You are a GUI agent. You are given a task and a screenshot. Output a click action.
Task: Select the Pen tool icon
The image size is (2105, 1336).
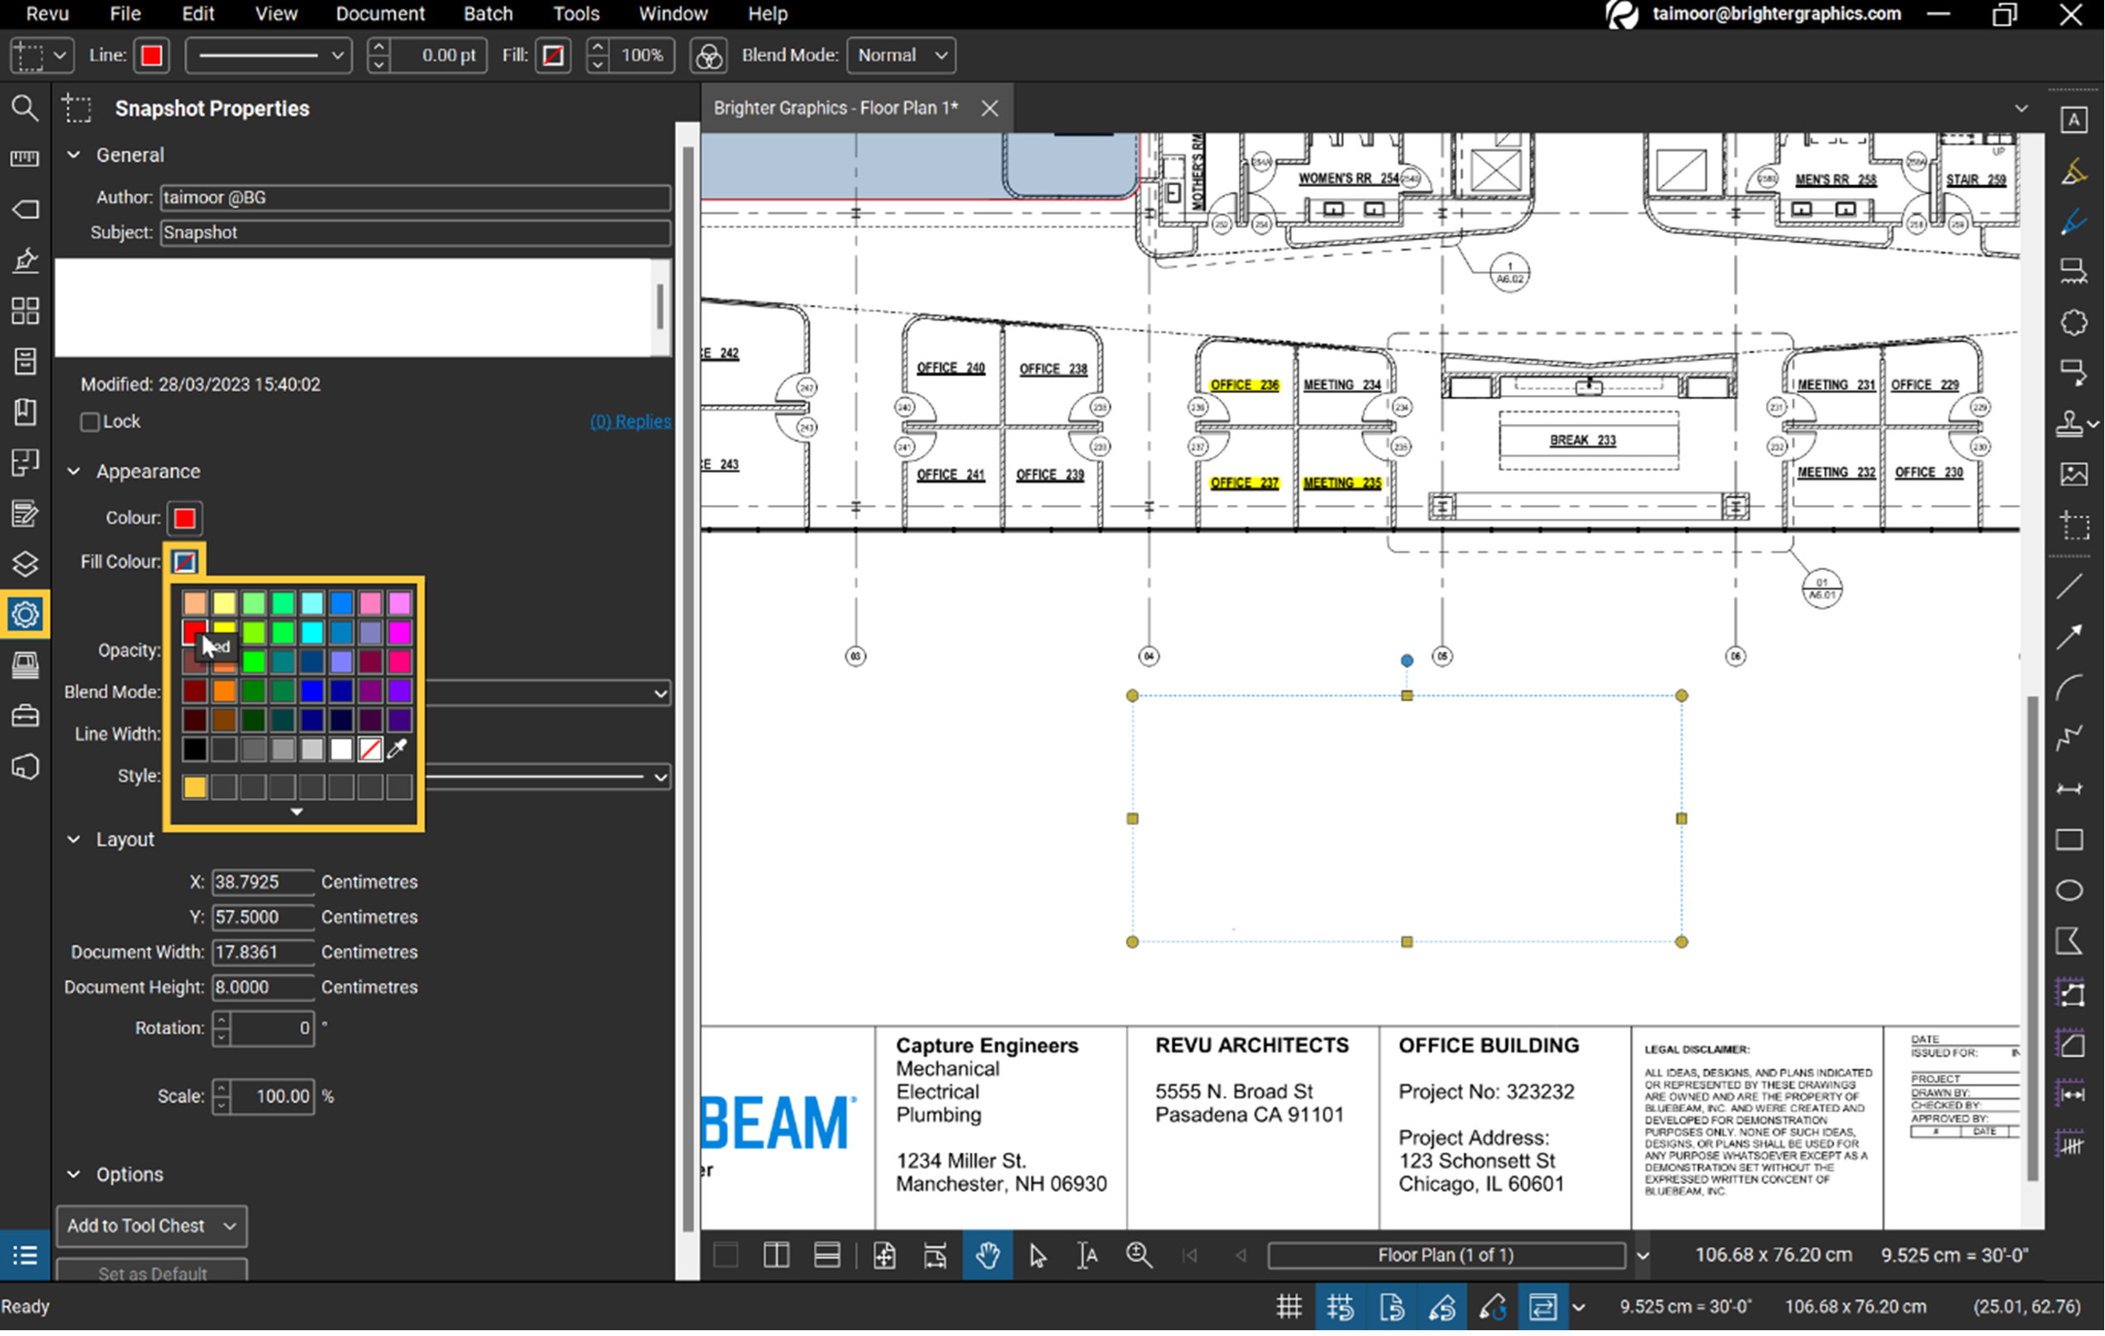click(2074, 222)
